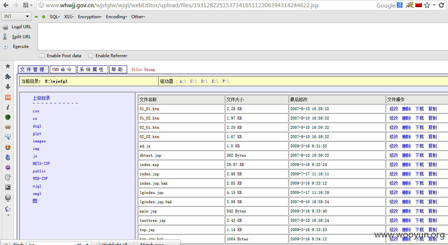Click the Load URL button
The width and height of the screenshot is (448, 245).
coord(17,27)
